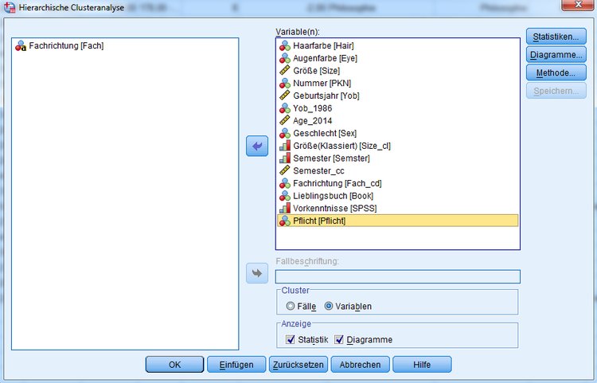
Task: Click the Einfügen button
Action: pyautogui.click(x=236, y=365)
